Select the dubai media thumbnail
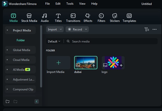Viewport: 162px width, 111px height. pos(86,63)
